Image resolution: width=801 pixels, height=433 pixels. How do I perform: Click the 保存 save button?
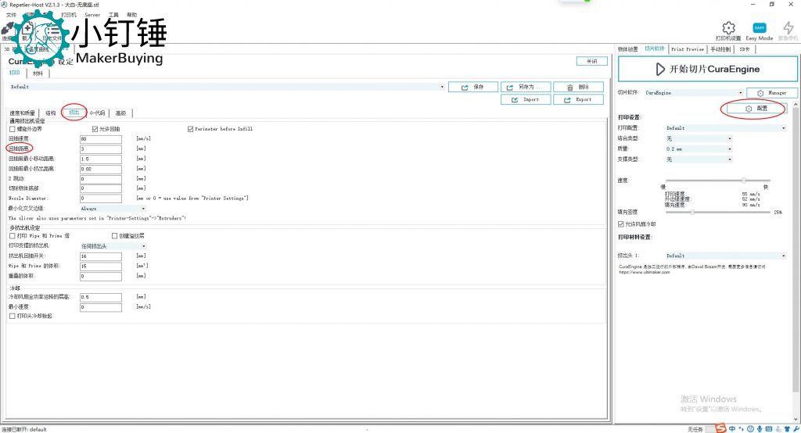[473, 88]
